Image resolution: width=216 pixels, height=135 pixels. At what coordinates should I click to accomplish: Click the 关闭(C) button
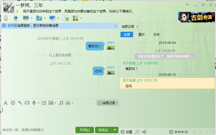[85, 130]
